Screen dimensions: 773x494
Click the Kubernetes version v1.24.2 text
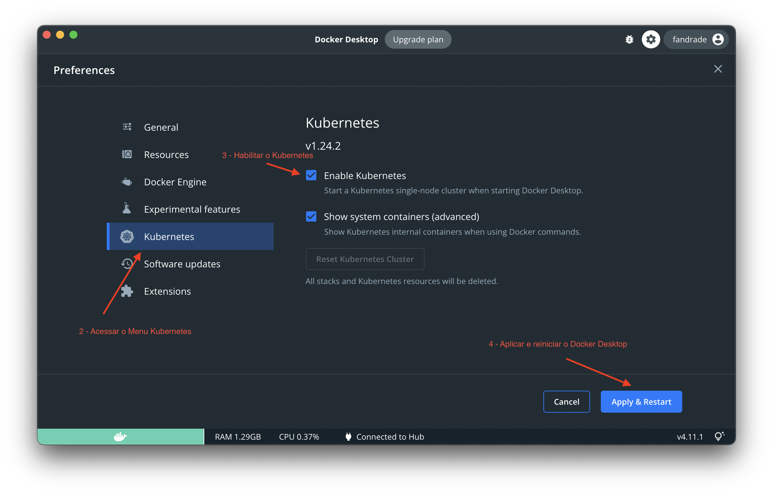[x=323, y=146]
